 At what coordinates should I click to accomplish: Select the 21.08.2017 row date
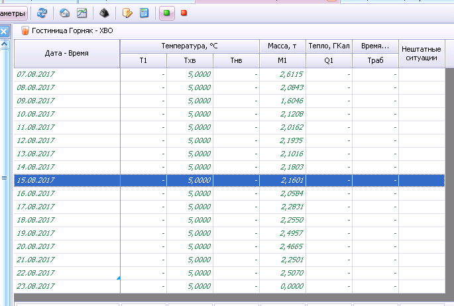36,260
